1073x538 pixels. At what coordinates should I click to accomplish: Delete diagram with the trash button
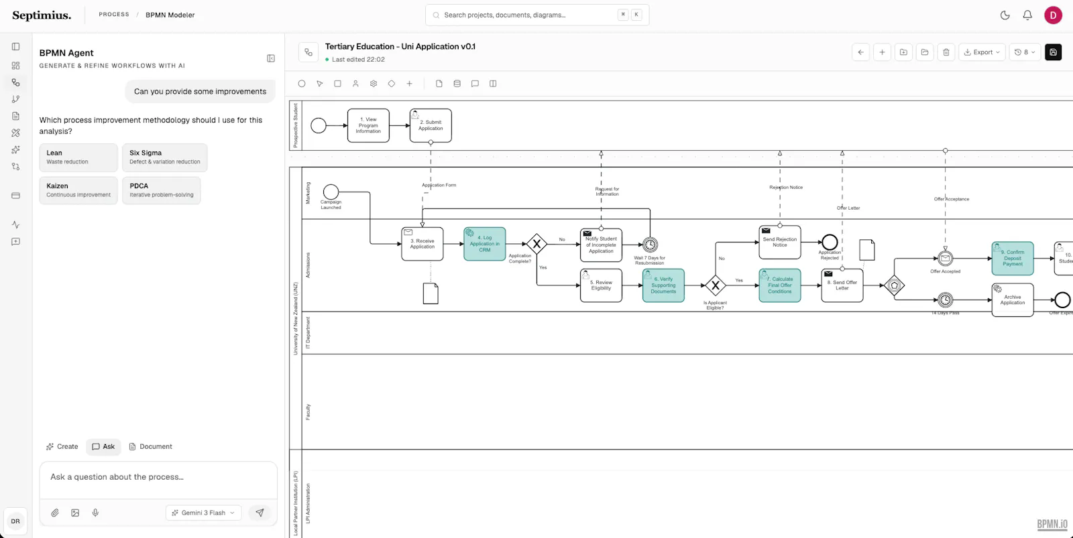point(946,52)
